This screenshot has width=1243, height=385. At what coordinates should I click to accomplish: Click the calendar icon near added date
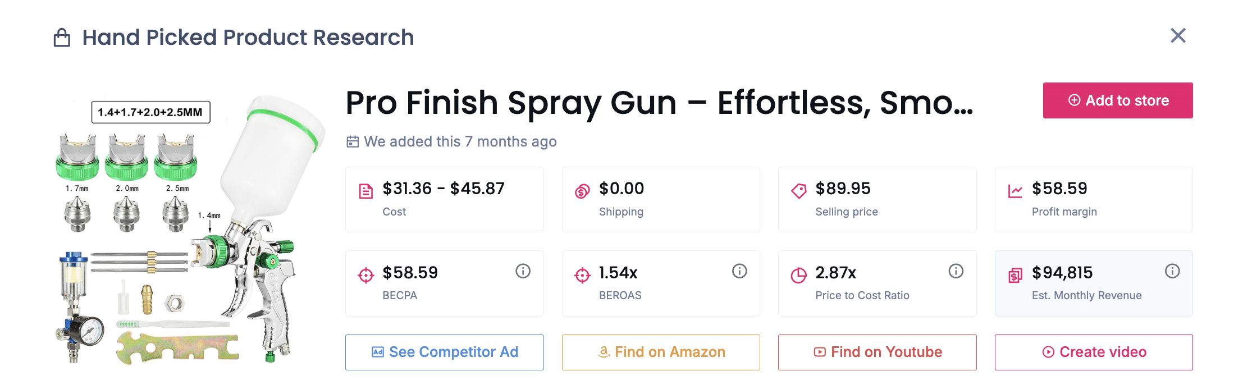[352, 142]
